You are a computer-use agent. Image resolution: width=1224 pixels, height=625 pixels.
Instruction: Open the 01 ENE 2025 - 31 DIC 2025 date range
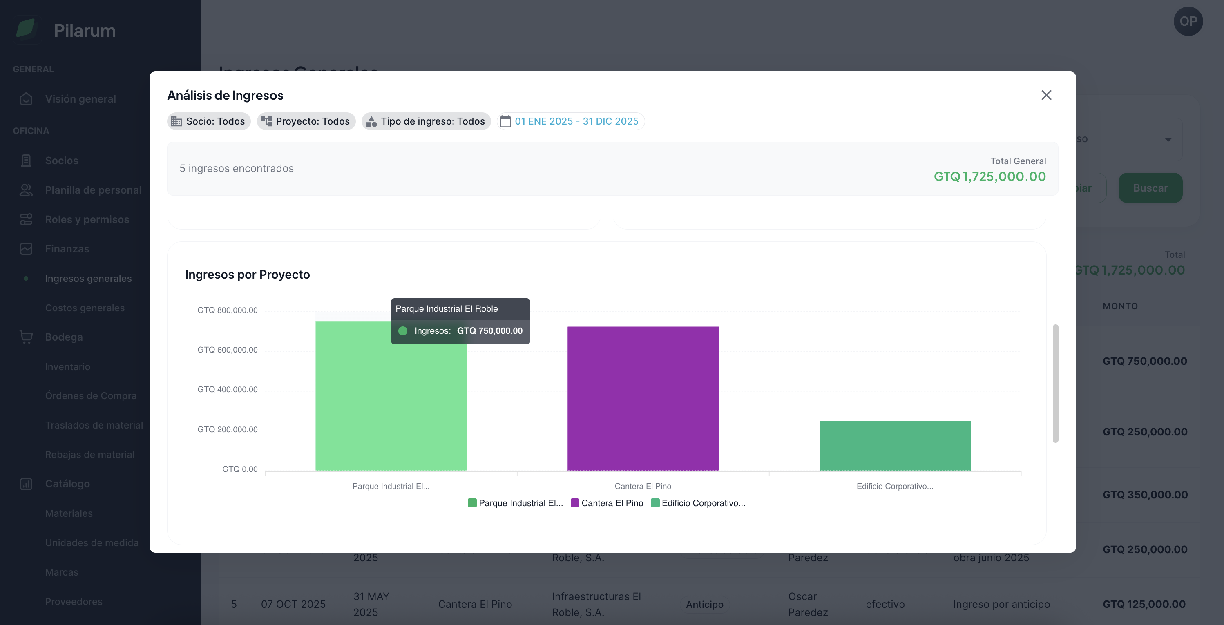click(x=576, y=122)
